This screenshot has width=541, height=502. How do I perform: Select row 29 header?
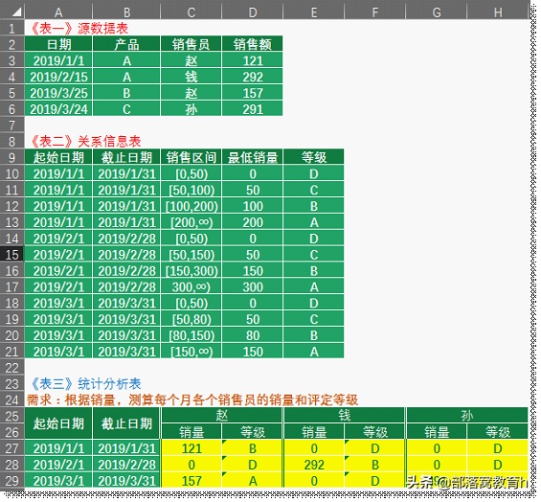tap(12, 481)
